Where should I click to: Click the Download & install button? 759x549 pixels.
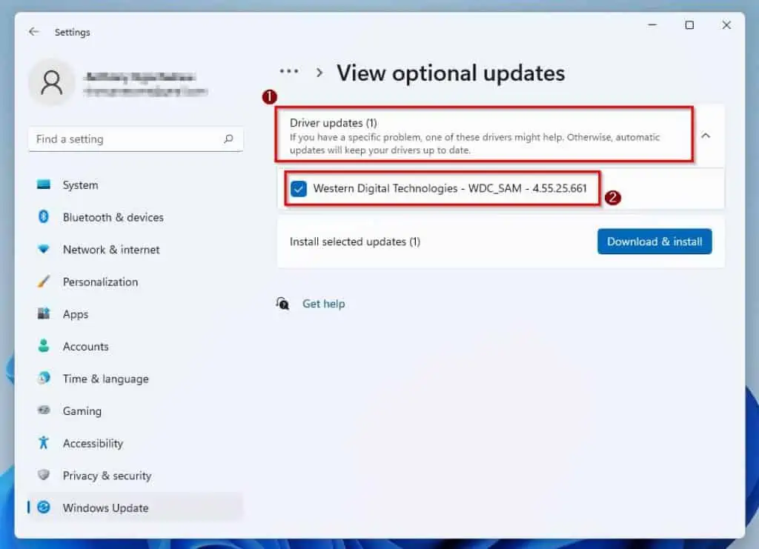click(654, 242)
